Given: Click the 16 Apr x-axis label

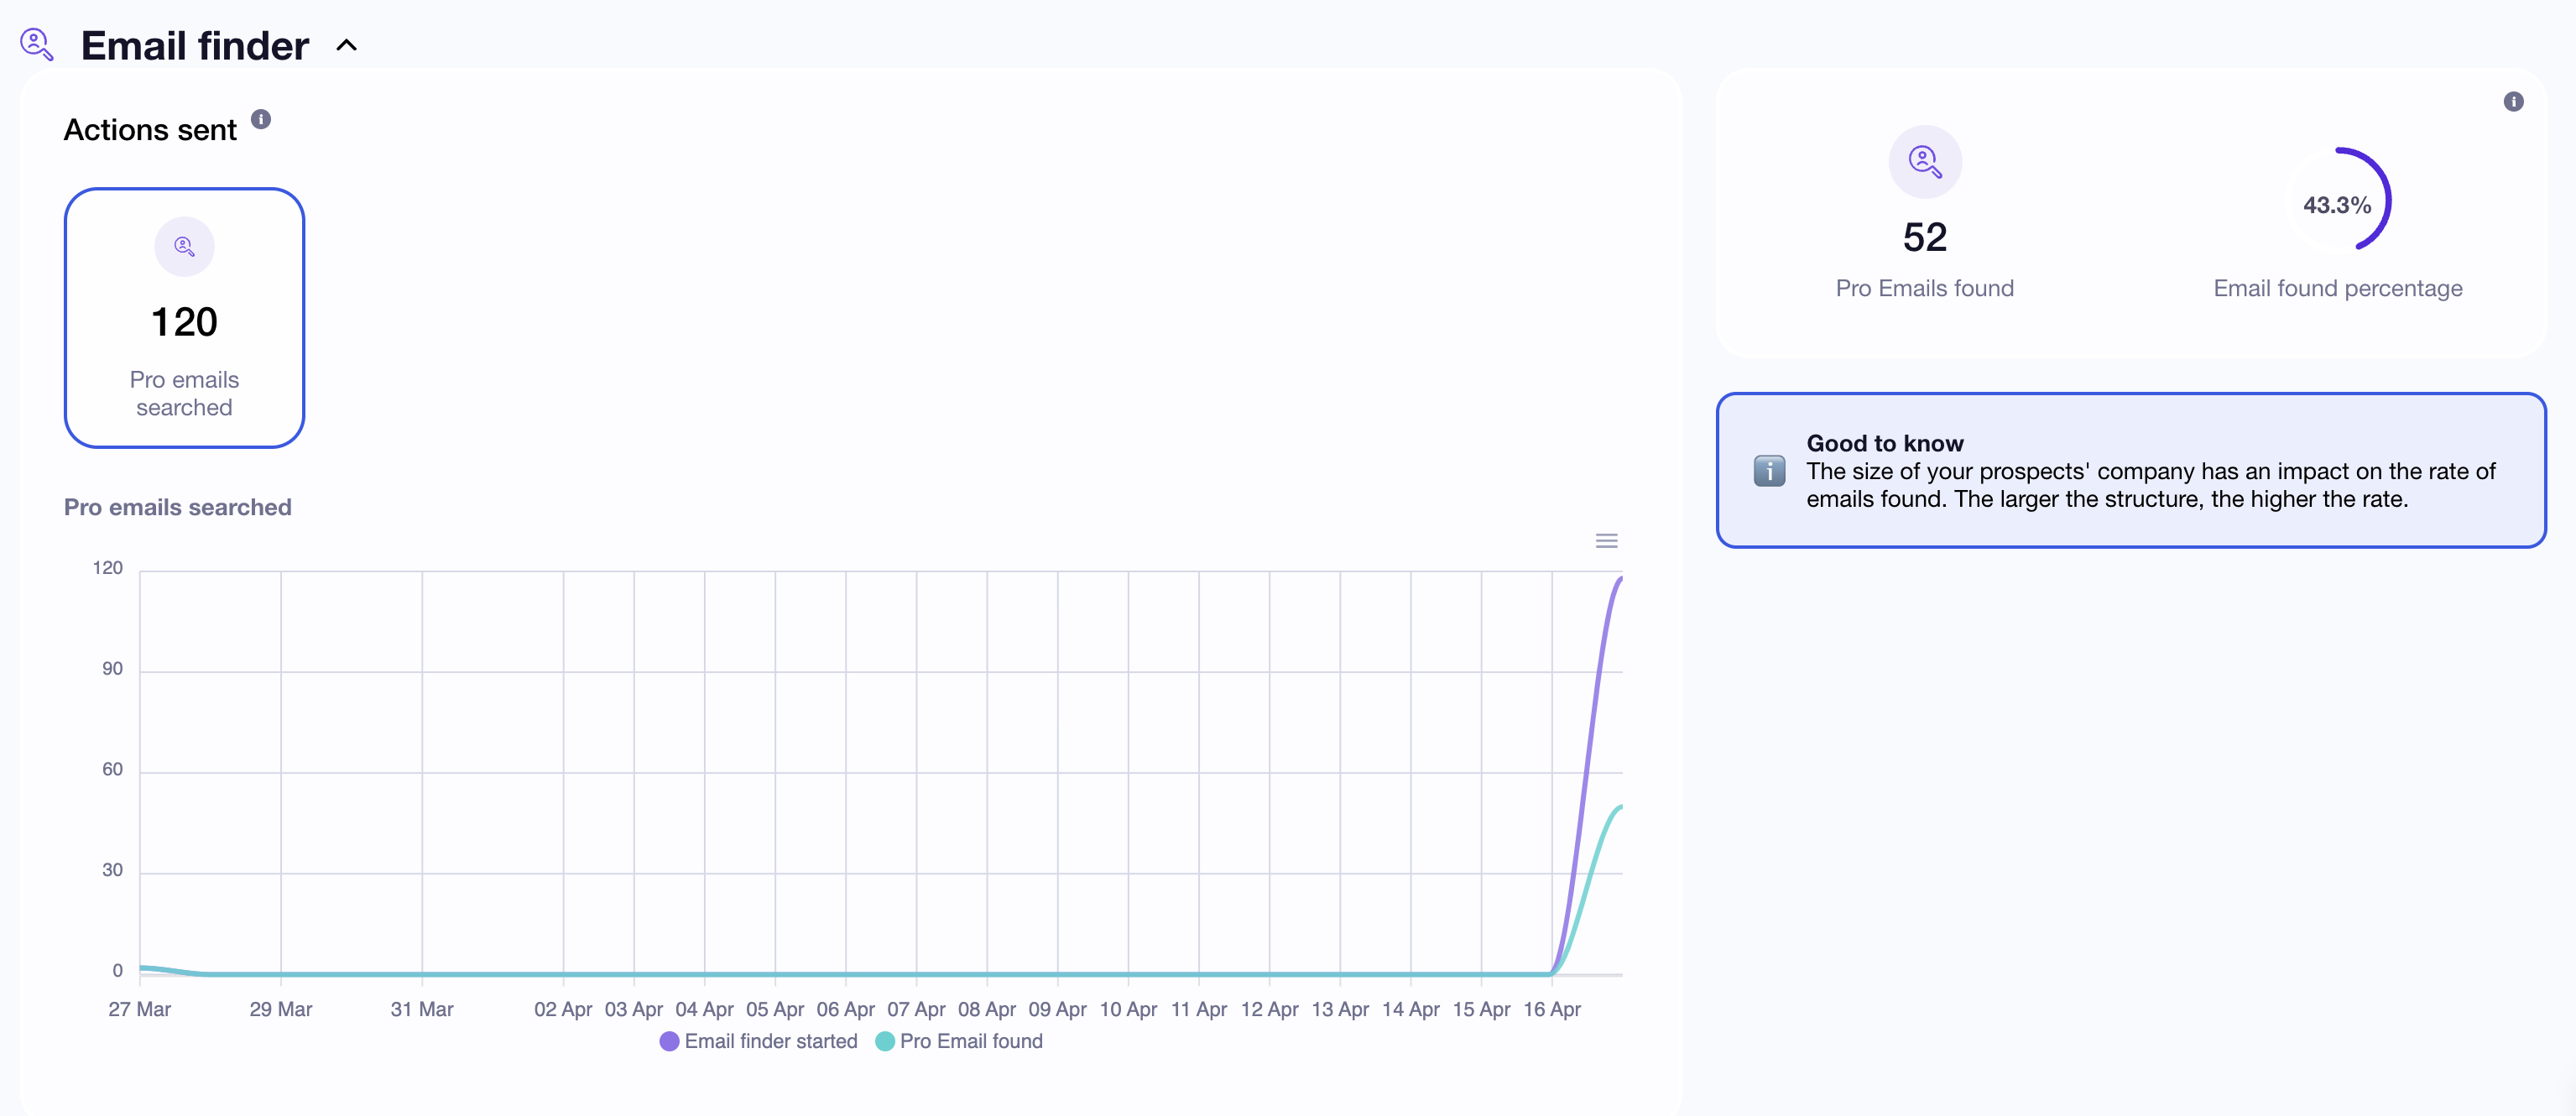Looking at the screenshot, I should tap(1551, 1009).
